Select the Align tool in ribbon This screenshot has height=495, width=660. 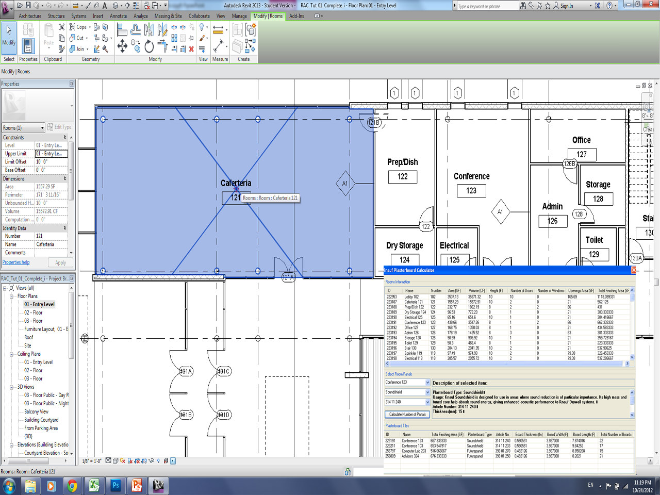pos(122,30)
